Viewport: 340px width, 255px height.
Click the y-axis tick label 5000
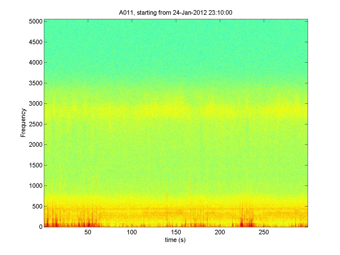(x=36, y=22)
